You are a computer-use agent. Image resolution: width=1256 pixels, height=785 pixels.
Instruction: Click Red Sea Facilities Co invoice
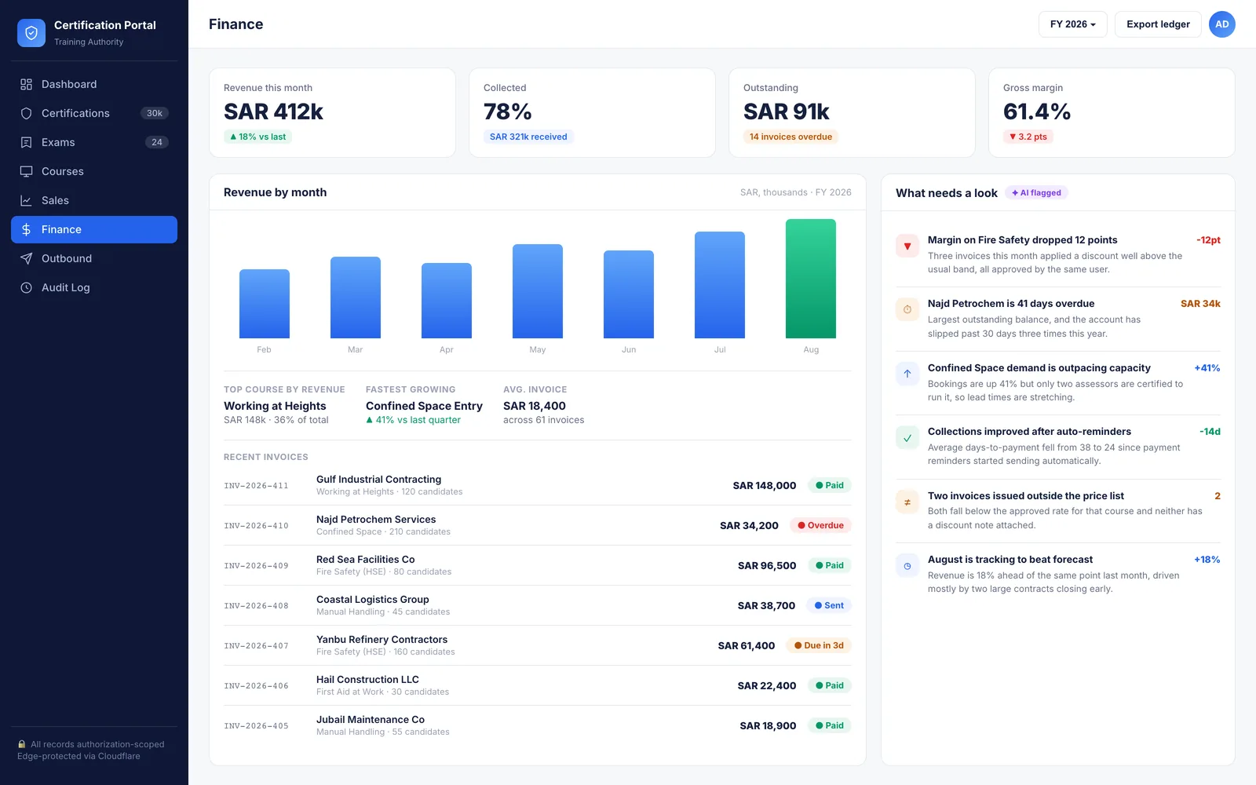tap(538, 565)
